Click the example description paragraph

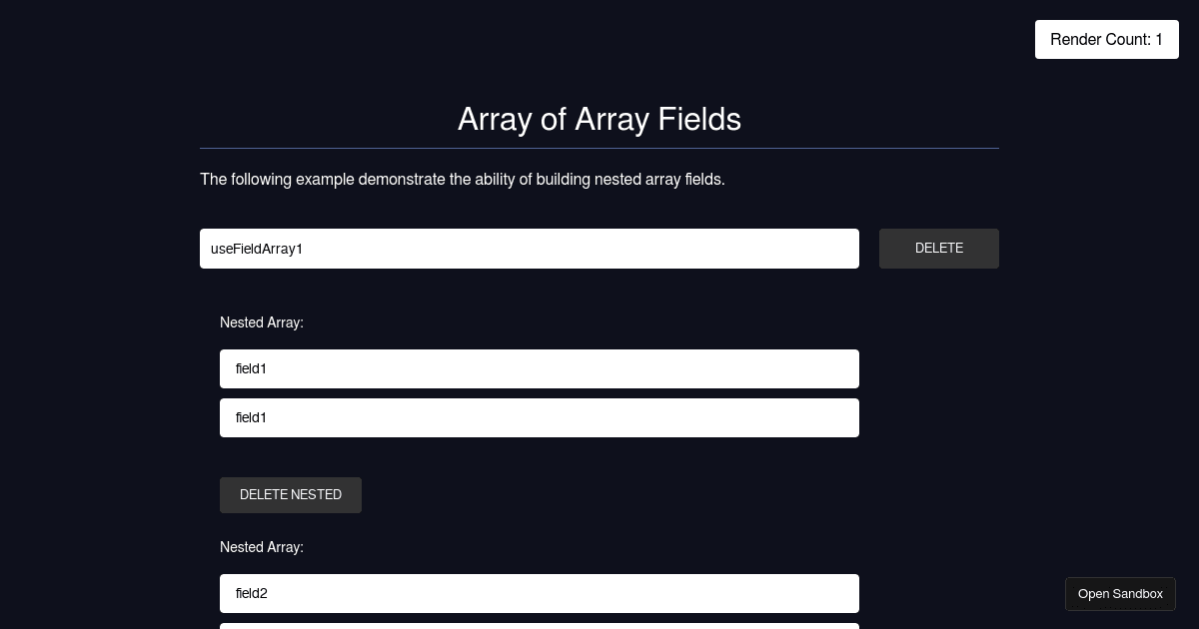462,180
